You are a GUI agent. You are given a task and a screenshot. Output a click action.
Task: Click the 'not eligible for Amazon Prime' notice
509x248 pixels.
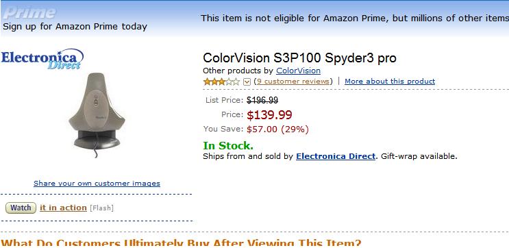tap(355, 18)
